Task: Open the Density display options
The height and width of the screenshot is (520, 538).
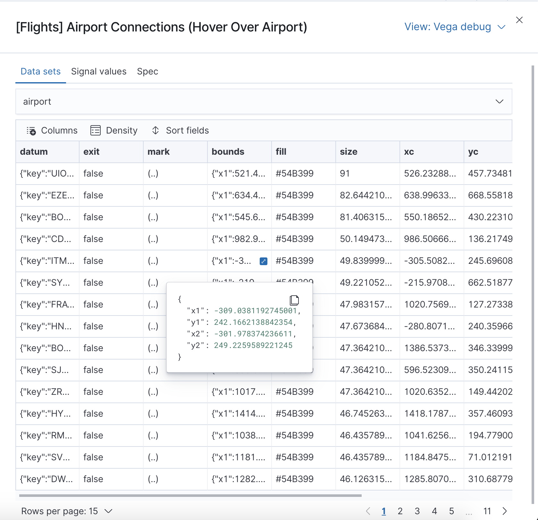Action: tap(114, 131)
